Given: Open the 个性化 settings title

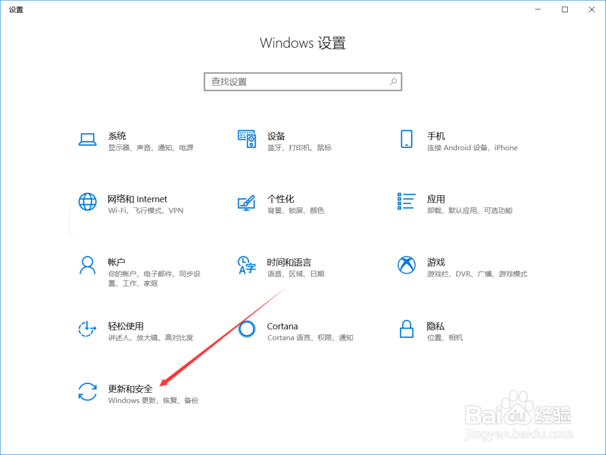Looking at the screenshot, I should tap(281, 199).
